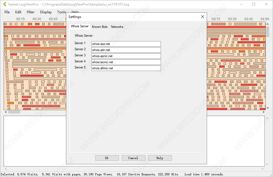The height and width of the screenshot is (177, 273).
Task: Open the Filter menu
Action: 31,12
